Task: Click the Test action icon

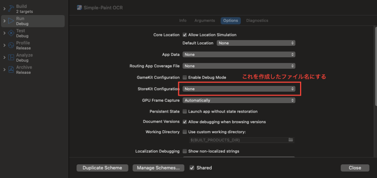Action: click(x=11, y=33)
